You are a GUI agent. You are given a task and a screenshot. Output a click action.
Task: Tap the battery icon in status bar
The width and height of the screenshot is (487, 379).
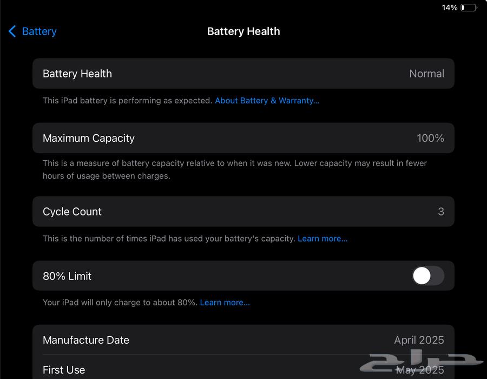click(469, 8)
